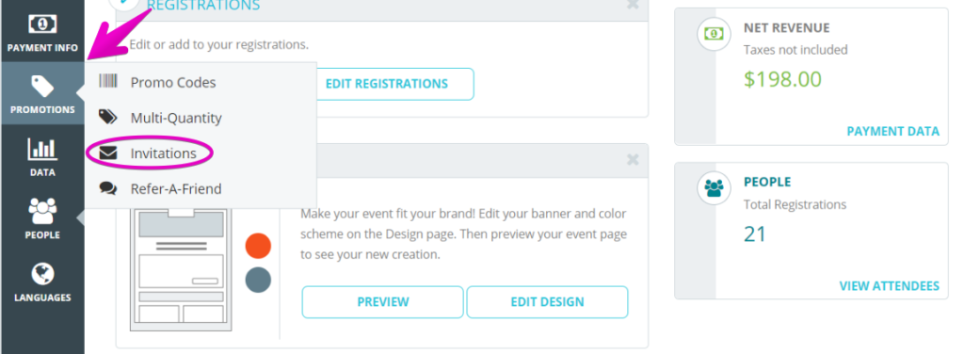Open the Data bar chart section
The height and width of the screenshot is (354, 964).
(x=42, y=156)
